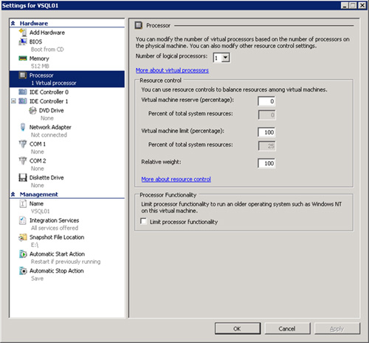Image resolution: width=369 pixels, height=343 pixels.
Task: Select the COM 1 port icon
Action: click(23, 144)
